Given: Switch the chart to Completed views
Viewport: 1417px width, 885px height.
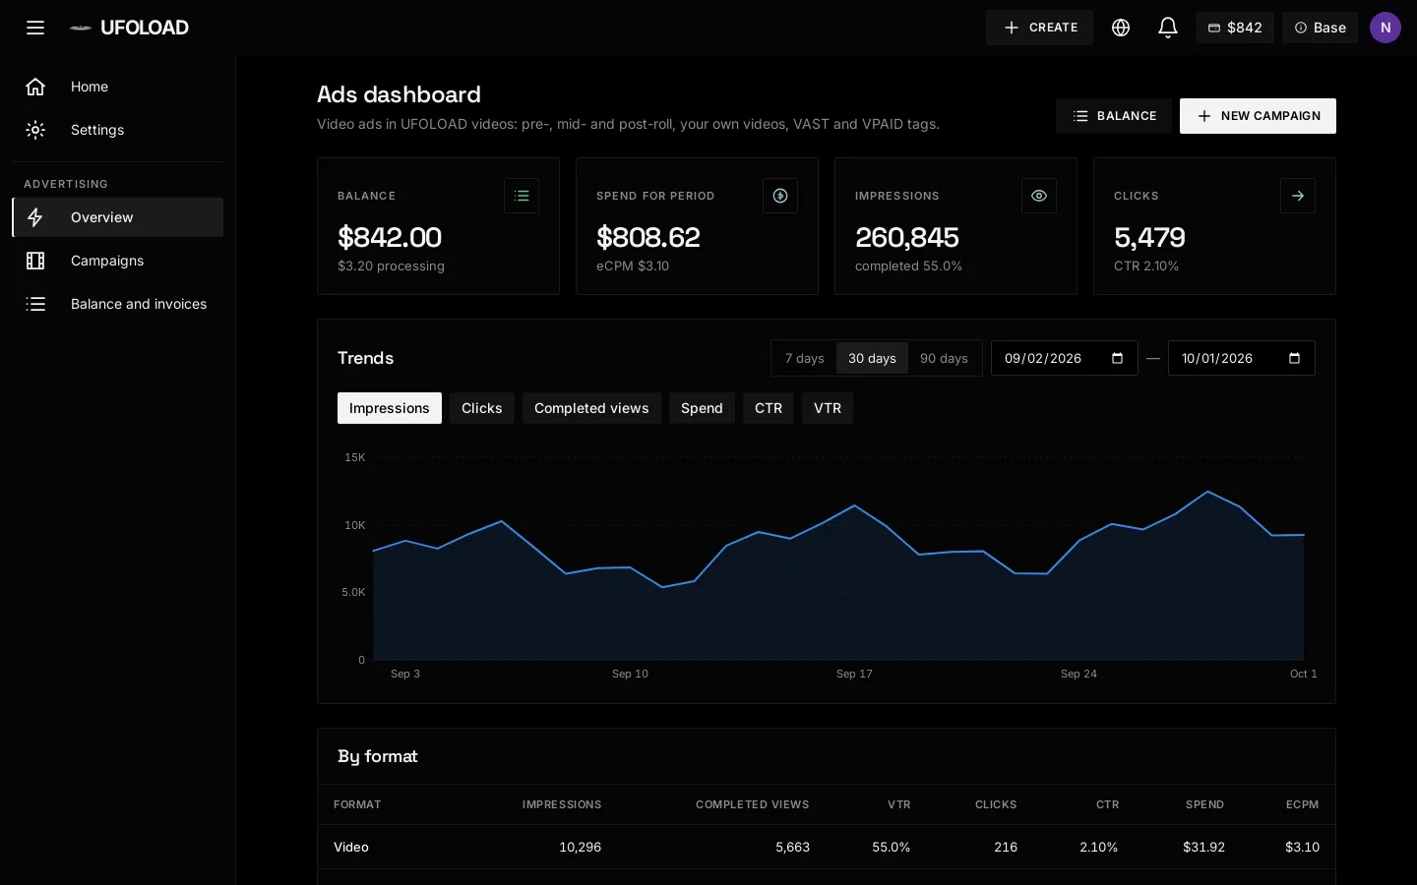Looking at the screenshot, I should (591, 408).
